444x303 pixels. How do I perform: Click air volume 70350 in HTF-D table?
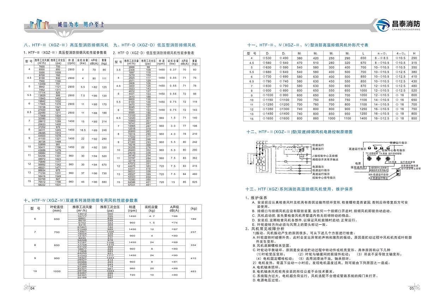point(131,179)
